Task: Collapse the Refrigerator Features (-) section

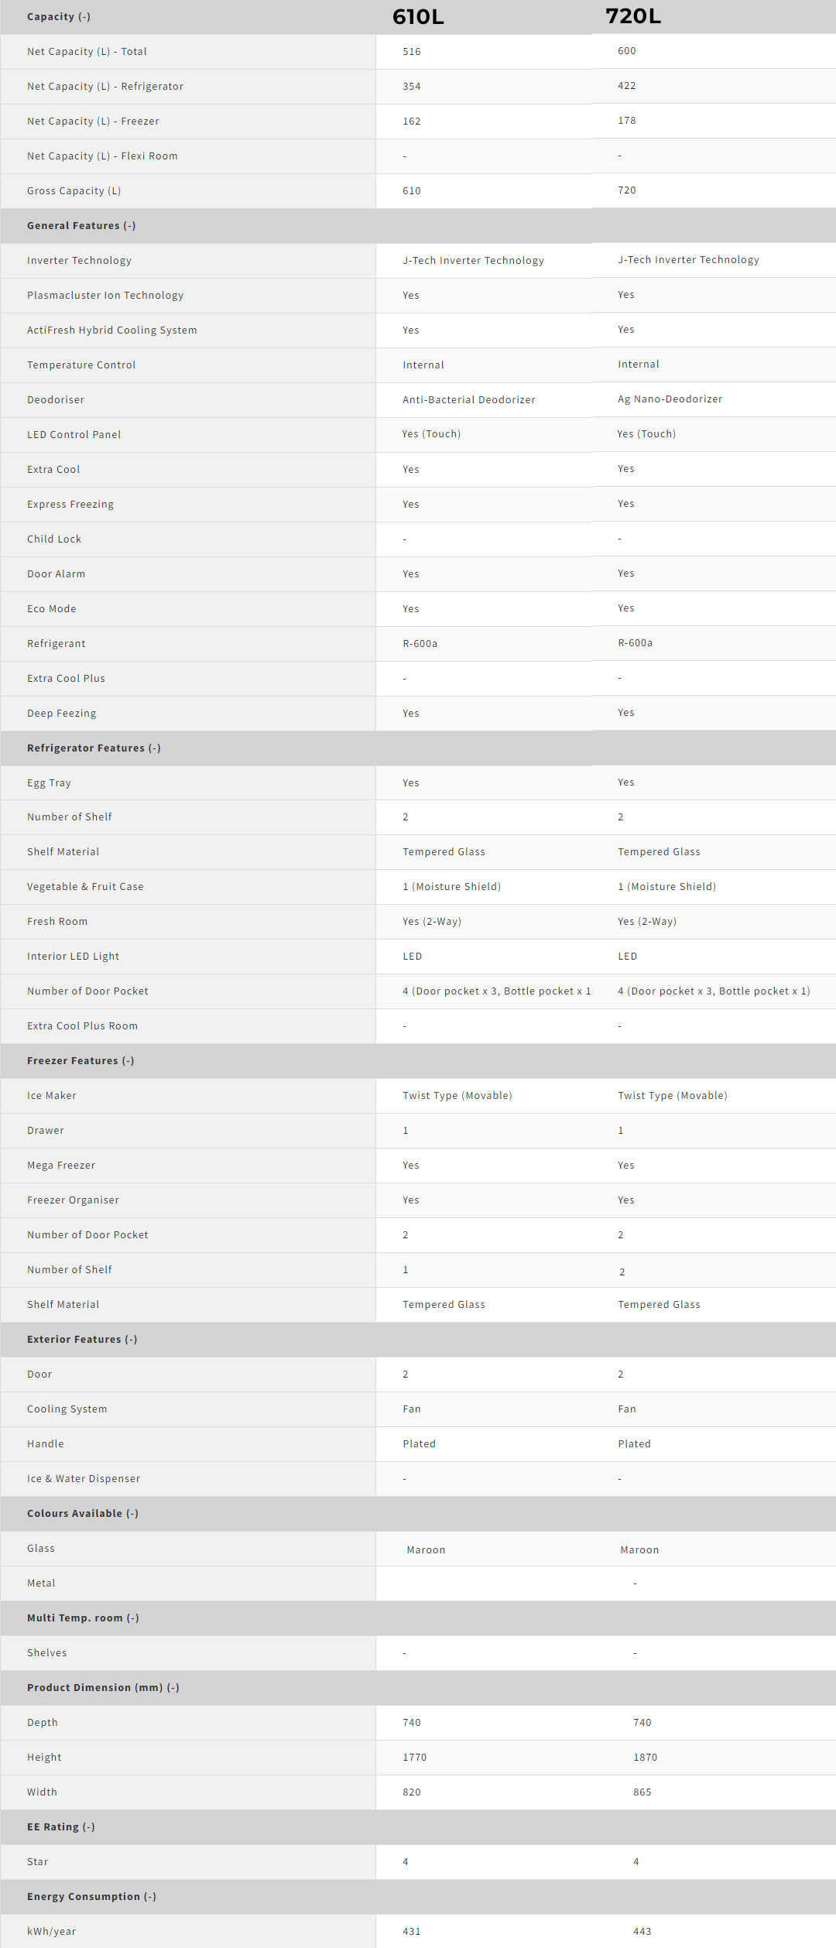Action: pos(94,748)
